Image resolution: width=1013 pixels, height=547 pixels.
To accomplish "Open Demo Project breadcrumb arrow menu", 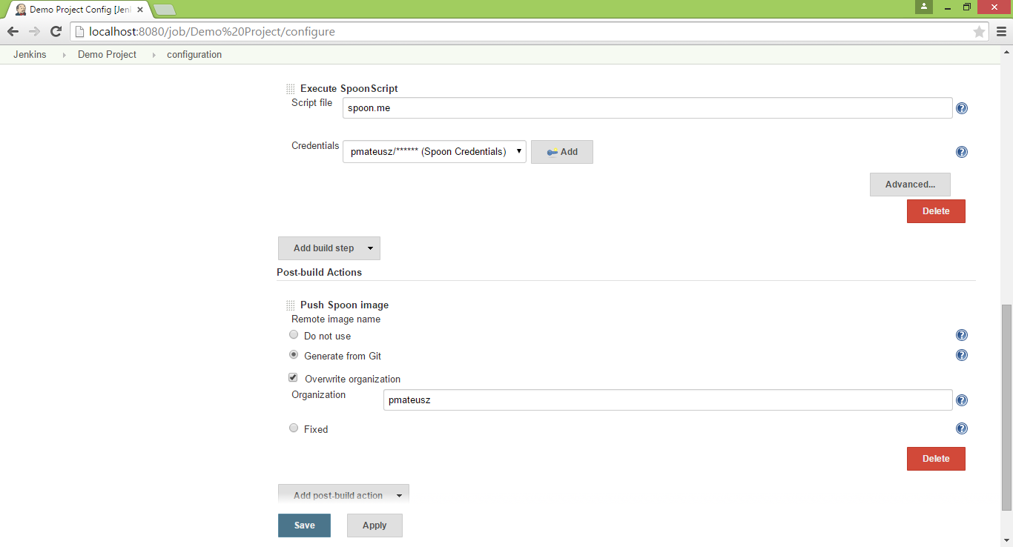I will point(154,55).
